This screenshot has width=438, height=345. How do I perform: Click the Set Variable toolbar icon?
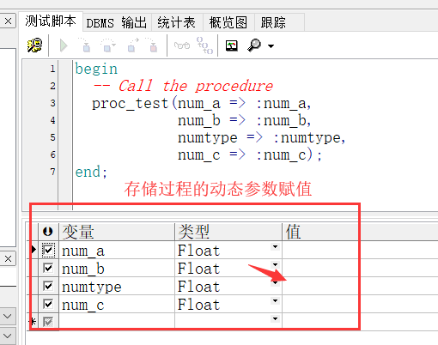point(204,45)
